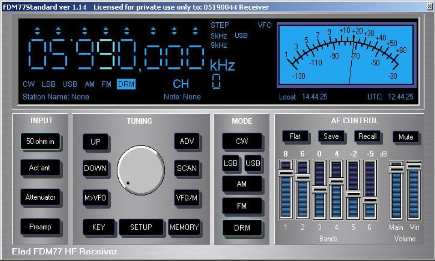
Task: Click stepper arrows above first frequency digit
Action: (x=37, y=31)
